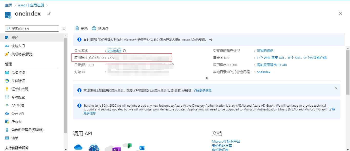
Task: Click the Quickstart cloud icon
Action: (7, 46)
